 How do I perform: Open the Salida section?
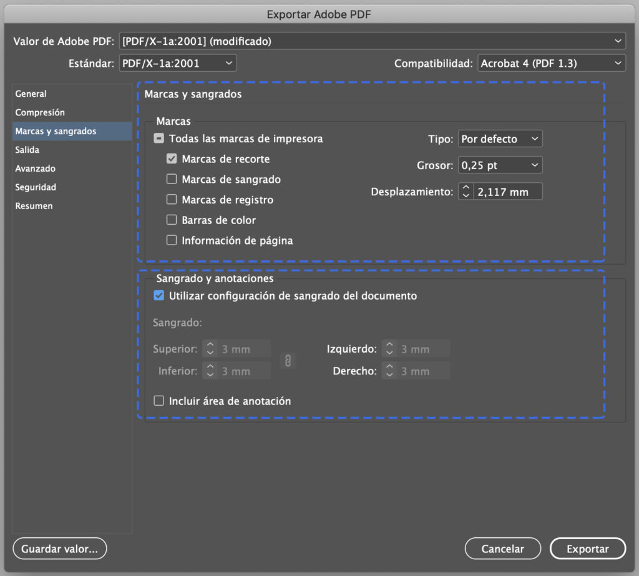point(72,150)
